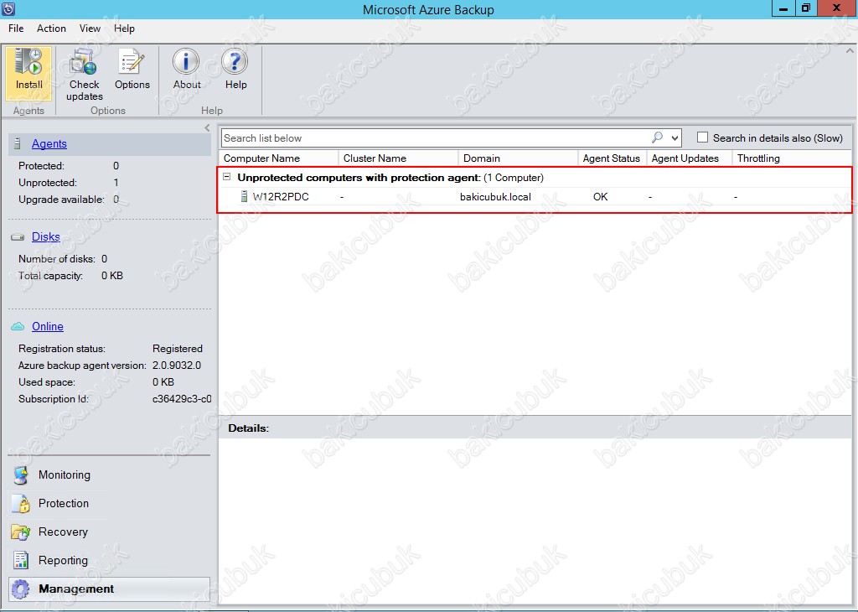Click the Agents server icon in sidebar
This screenshot has width=858, height=612.
tap(18, 143)
